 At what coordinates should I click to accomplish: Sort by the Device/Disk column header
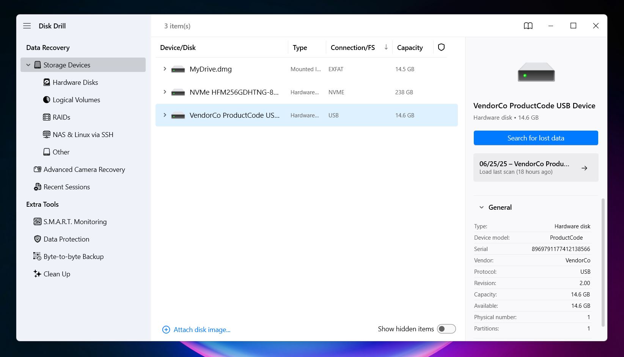pyautogui.click(x=178, y=48)
